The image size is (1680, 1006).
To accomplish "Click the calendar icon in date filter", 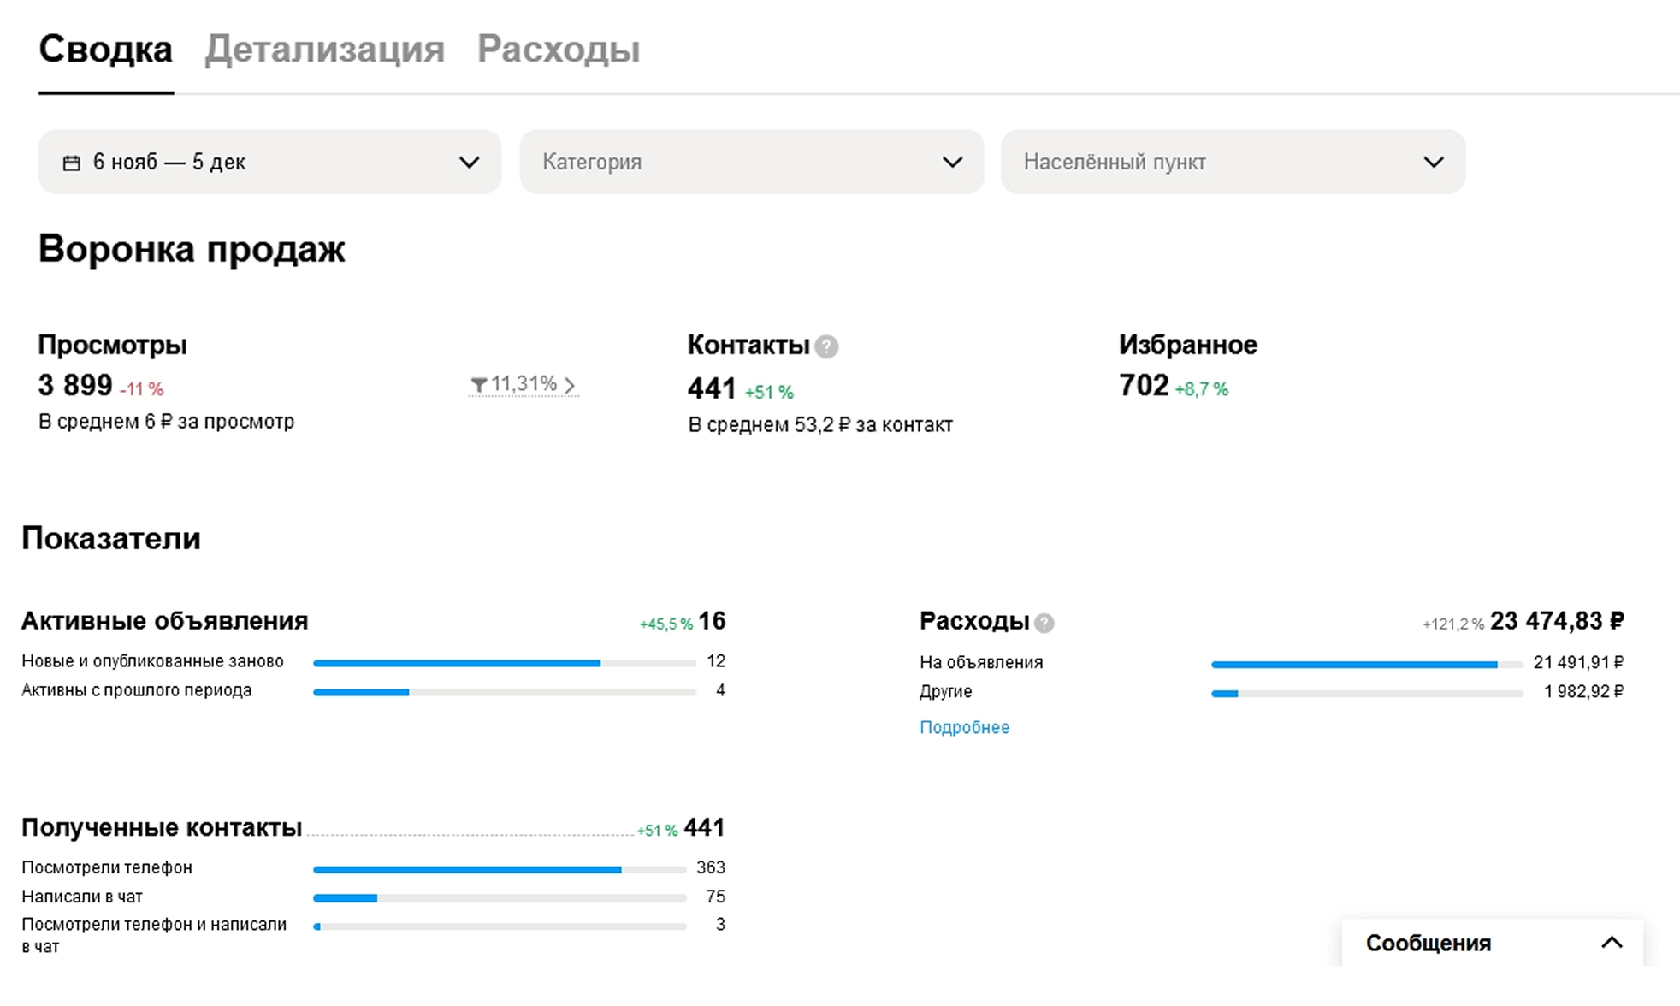I will point(72,163).
